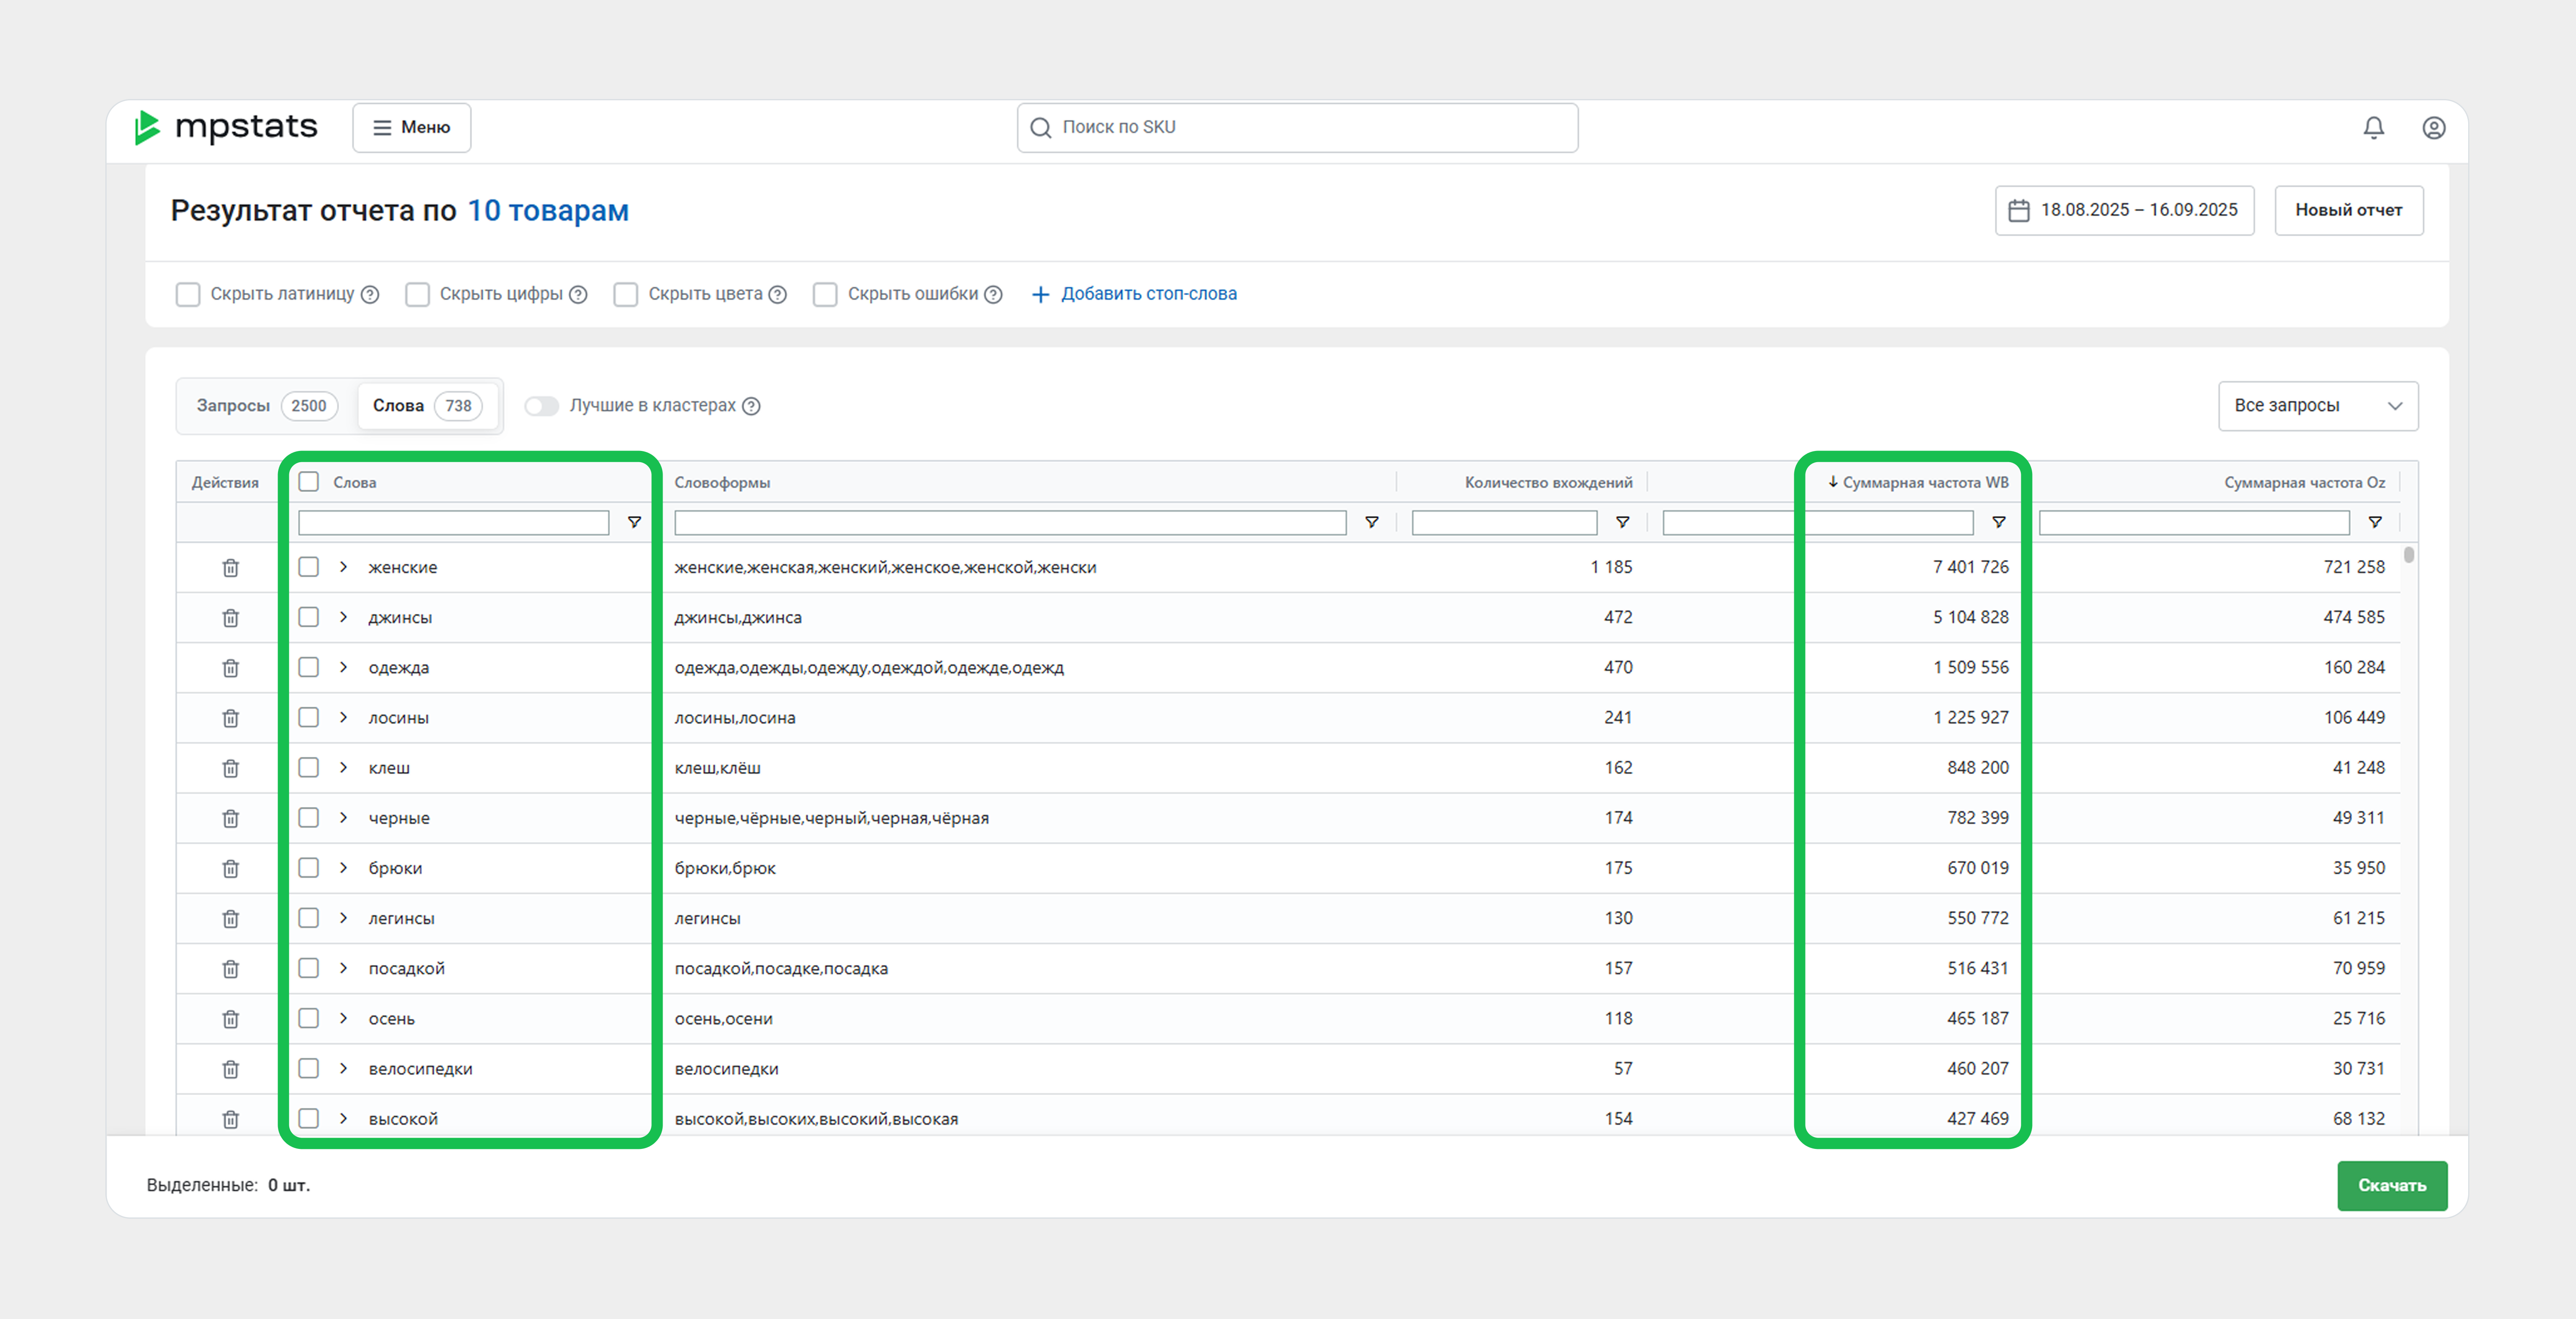Click the table vertical scrollbar thumb

[2409, 554]
